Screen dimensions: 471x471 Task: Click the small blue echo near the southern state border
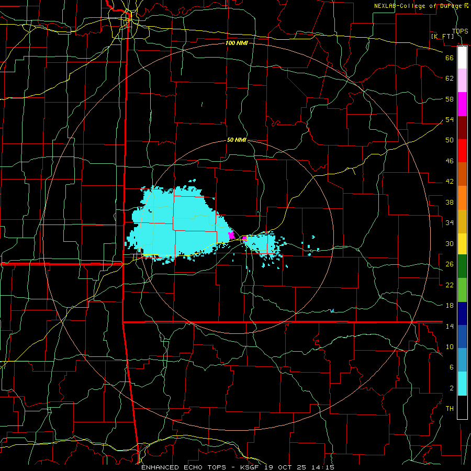332,310
